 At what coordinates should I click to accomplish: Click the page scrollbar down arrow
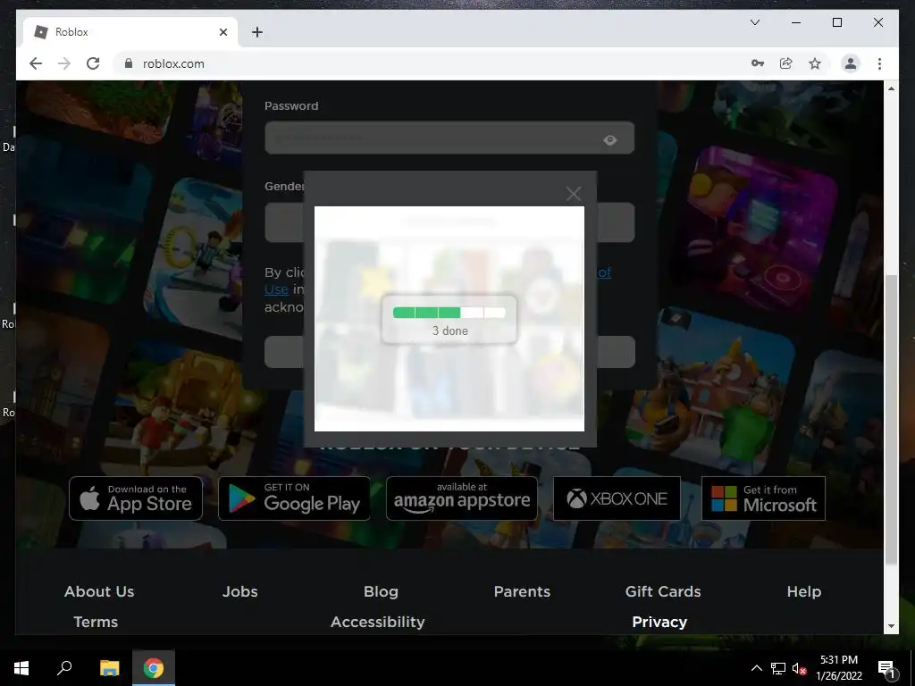[x=891, y=626]
